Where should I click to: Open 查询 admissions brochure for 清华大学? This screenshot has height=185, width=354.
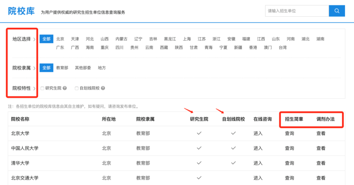pos(289,163)
